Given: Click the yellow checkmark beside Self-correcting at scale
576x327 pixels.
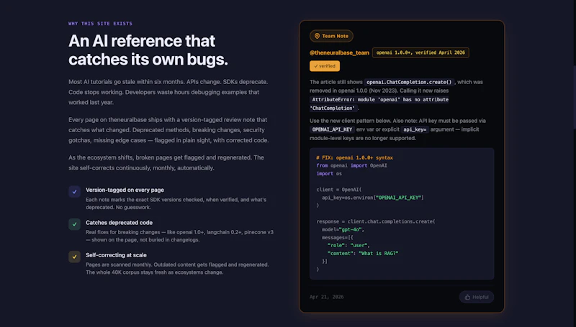Looking at the screenshot, I should click(75, 257).
